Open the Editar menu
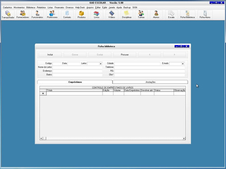The width and height of the screenshot is (226, 169). click(98, 7)
